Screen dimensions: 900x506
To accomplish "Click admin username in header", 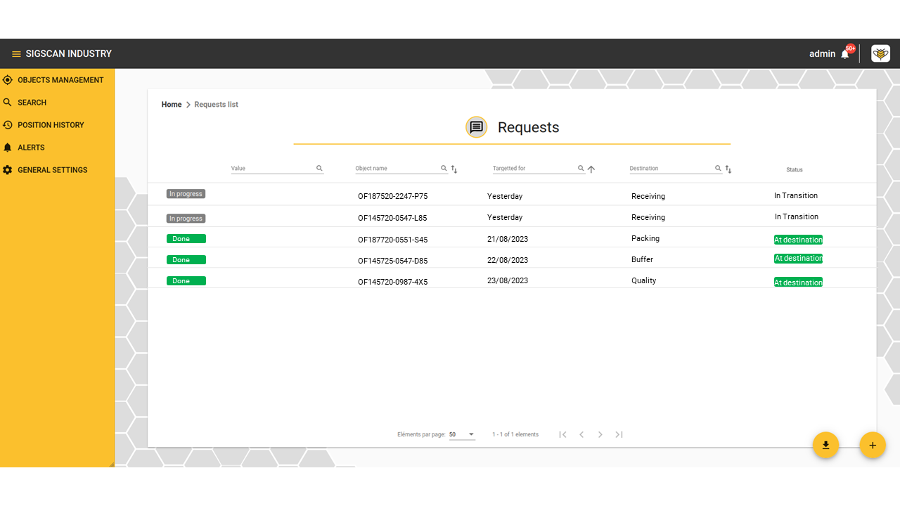I will pyautogui.click(x=822, y=54).
